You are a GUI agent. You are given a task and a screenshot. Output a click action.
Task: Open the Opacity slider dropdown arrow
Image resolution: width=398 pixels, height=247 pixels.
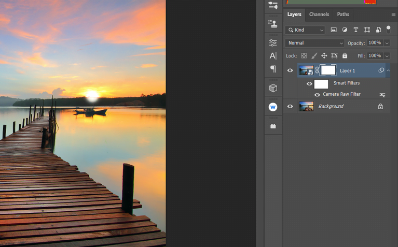point(387,43)
